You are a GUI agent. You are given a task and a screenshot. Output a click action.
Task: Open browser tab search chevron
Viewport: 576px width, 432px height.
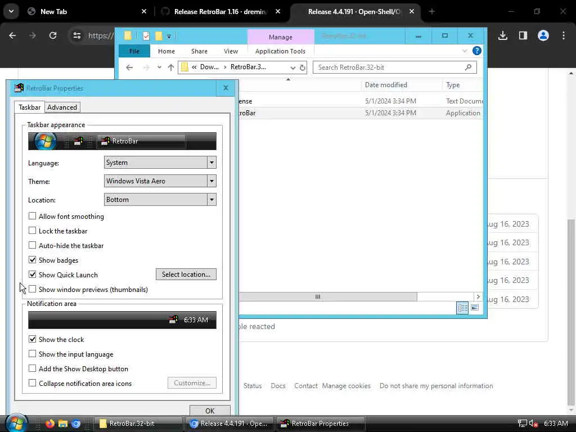click(x=11, y=11)
